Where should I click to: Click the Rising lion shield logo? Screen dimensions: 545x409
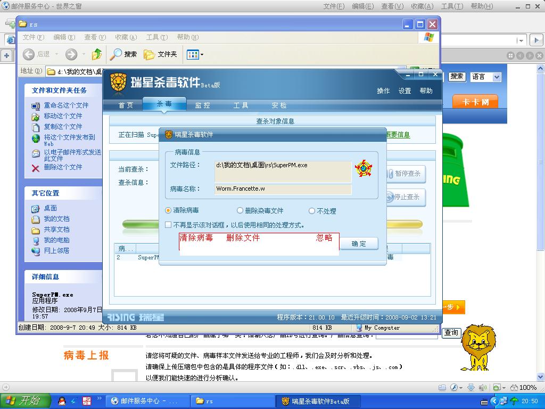click(x=118, y=84)
